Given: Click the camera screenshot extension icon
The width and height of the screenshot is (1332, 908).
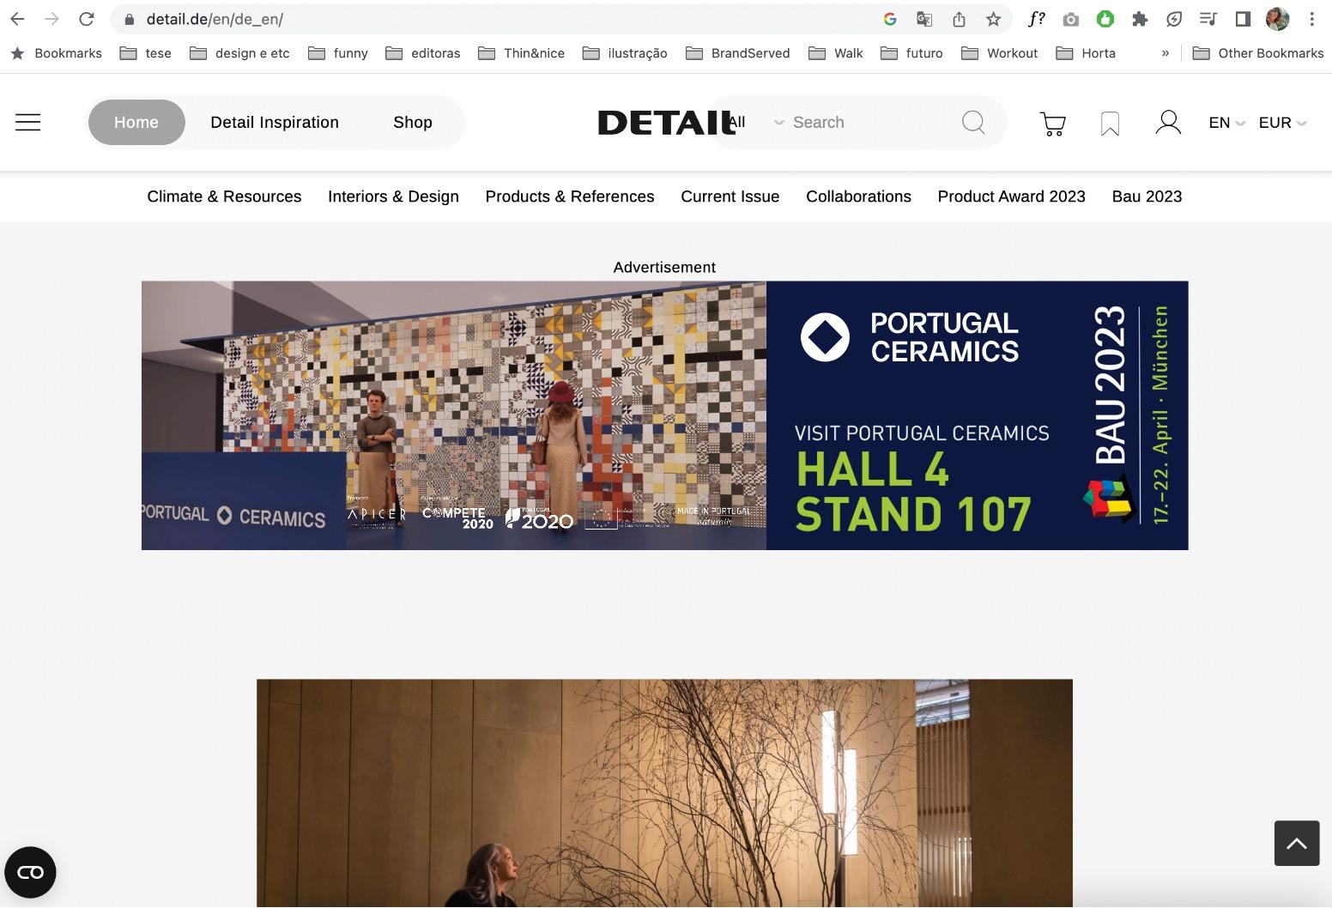Looking at the screenshot, I should pos(1070,19).
